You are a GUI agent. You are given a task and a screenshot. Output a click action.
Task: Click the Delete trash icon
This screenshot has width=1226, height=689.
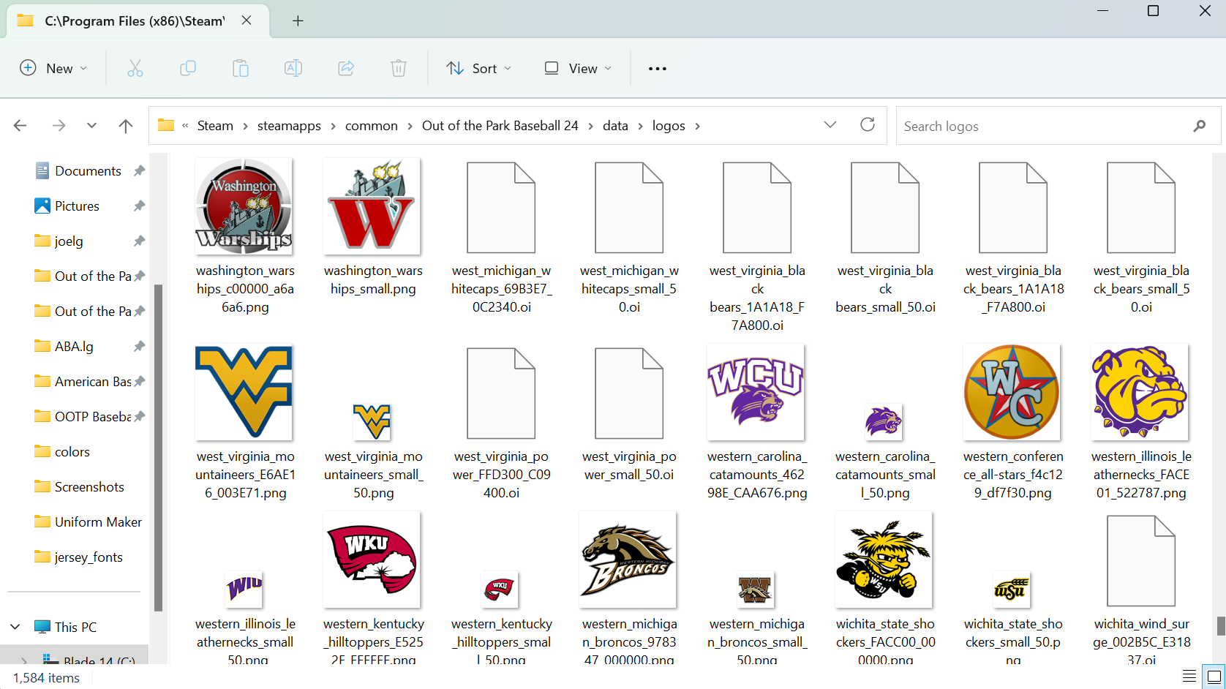[399, 68]
